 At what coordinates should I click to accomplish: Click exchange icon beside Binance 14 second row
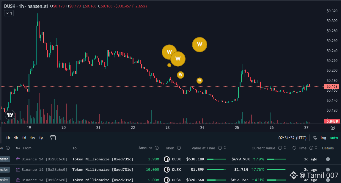tap(18, 170)
